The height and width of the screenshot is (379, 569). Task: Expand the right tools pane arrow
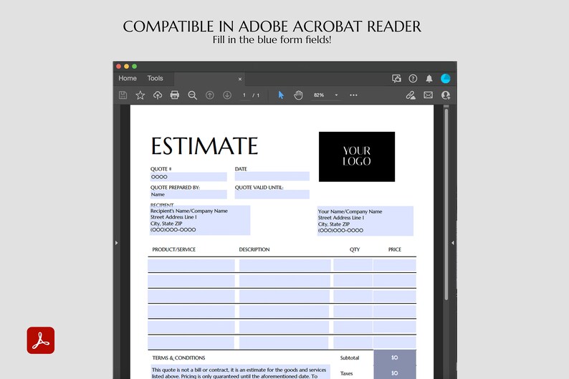(x=452, y=243)
